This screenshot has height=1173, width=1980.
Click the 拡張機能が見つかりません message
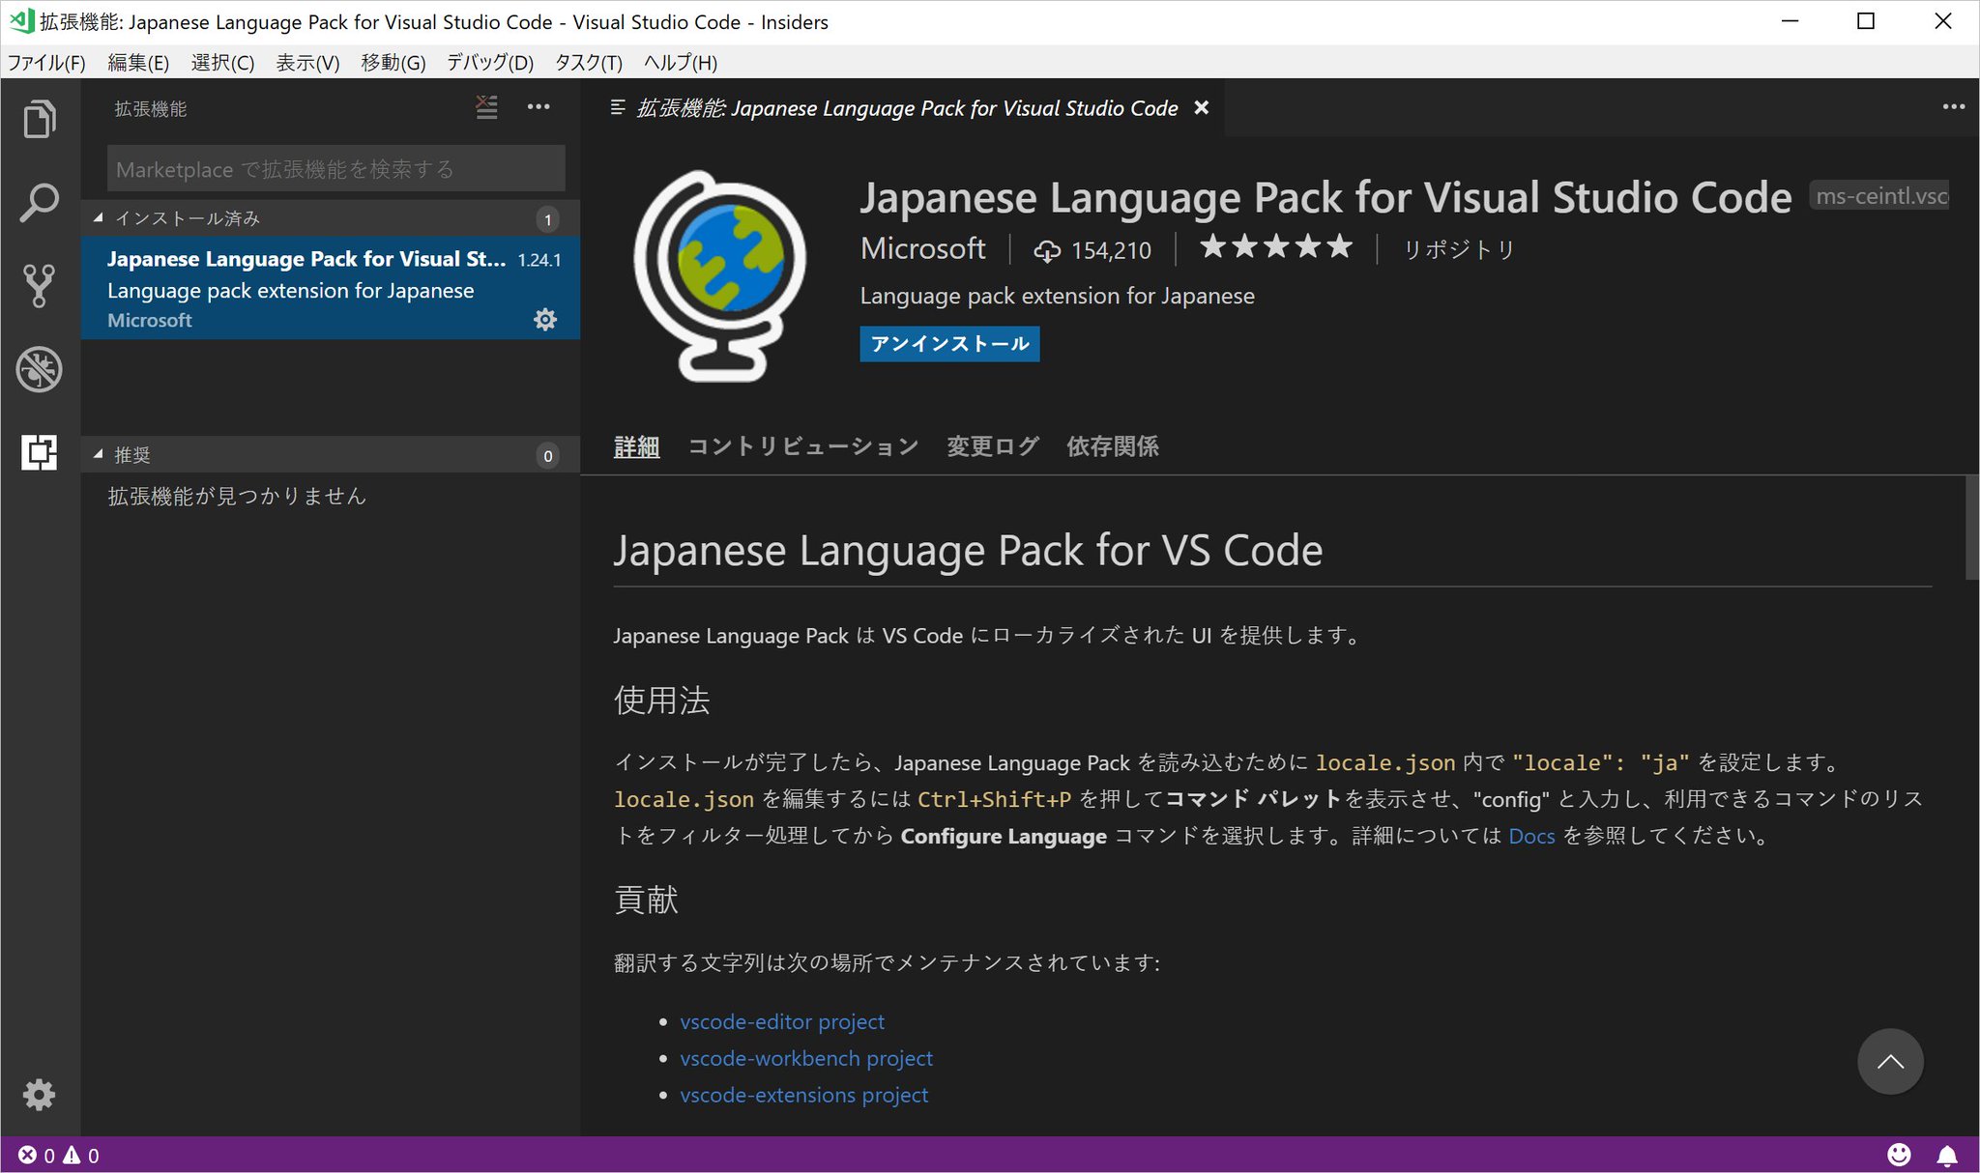[237, 497]
